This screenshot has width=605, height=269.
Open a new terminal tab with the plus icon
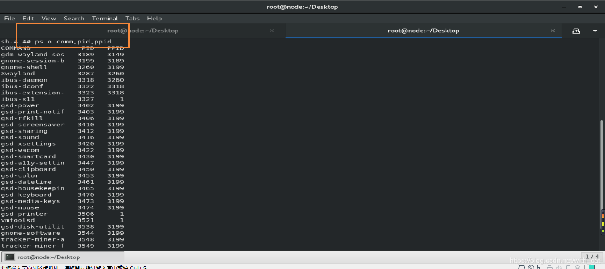click(x=576, y=31)
